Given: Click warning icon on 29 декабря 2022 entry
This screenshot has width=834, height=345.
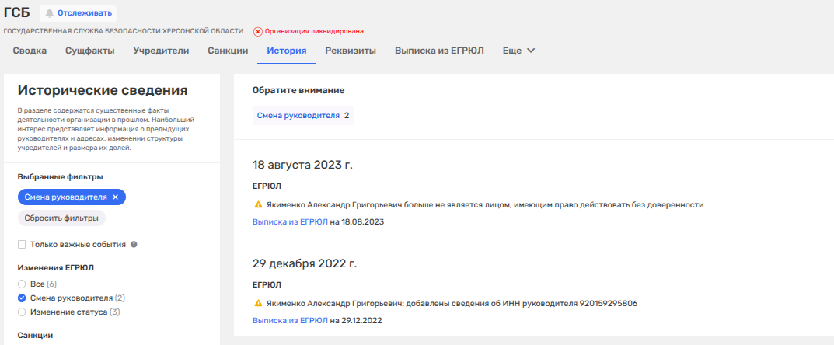Looking at the screenshot, I should tap(258, 304).
